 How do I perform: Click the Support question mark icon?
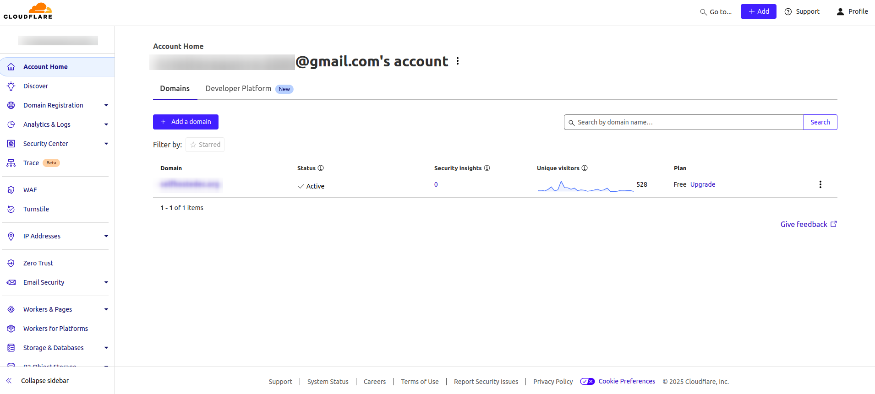click(788, 11)
